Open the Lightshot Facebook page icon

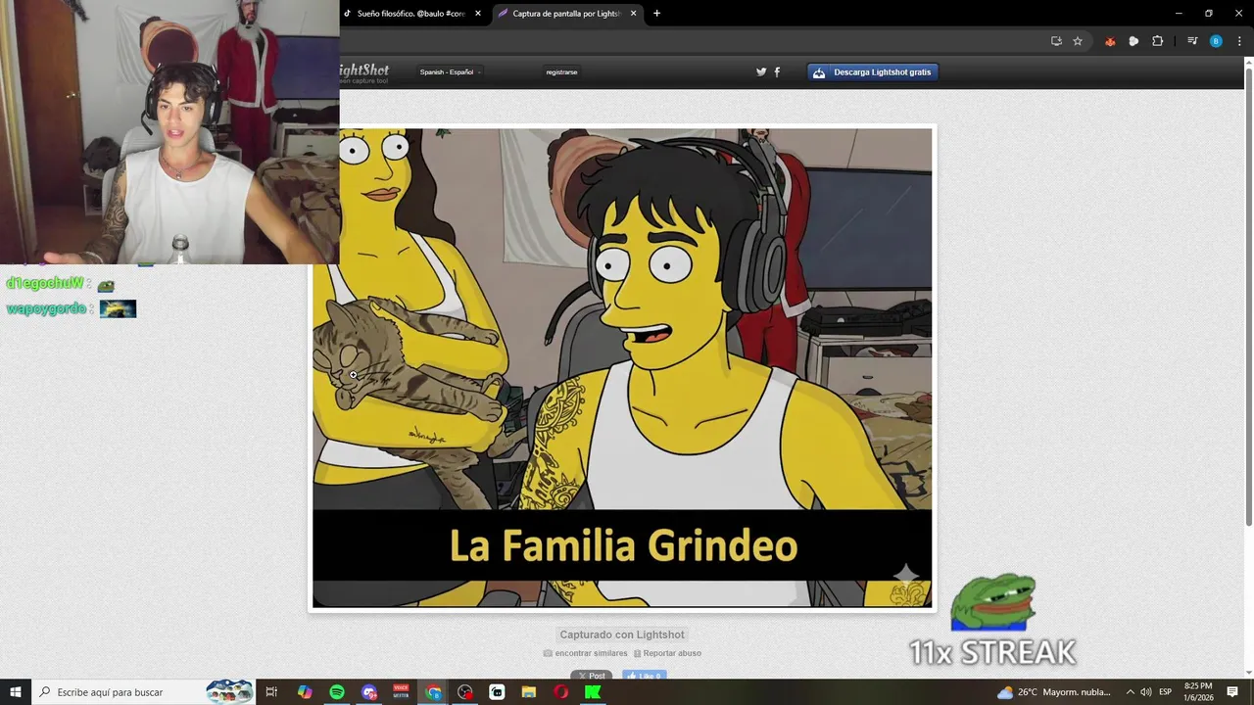pos(777,71)
